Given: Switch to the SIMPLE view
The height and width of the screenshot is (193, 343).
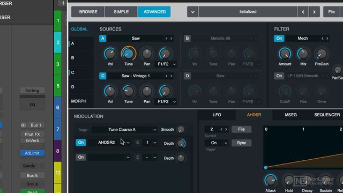Looking at the screenshot, I should pyautogui.click(x=121, y=12).
